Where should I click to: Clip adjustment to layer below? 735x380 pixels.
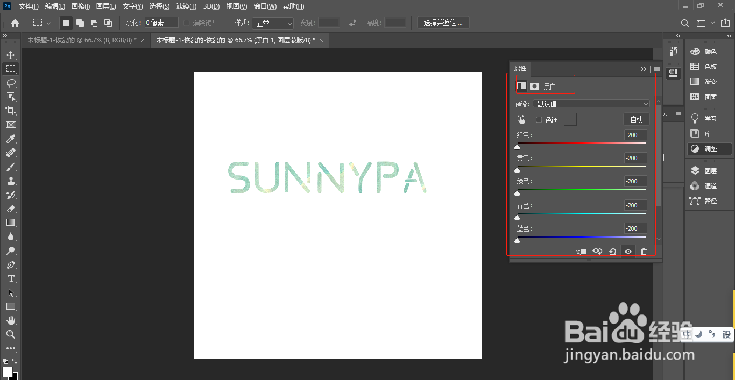click(581, 251)
